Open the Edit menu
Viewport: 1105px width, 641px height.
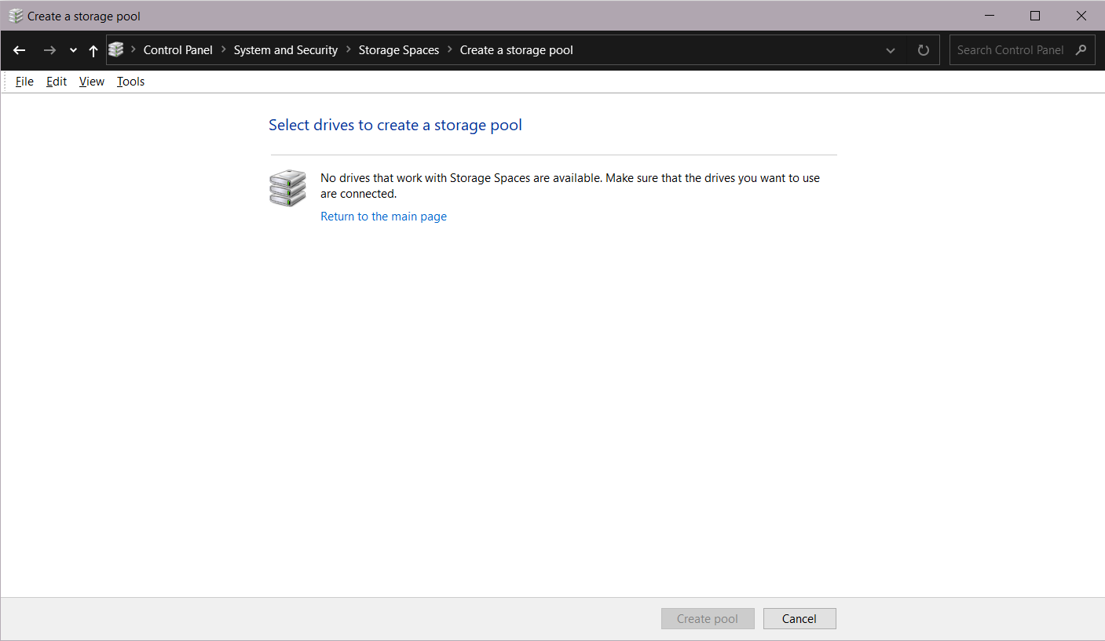tap(57, 82)
